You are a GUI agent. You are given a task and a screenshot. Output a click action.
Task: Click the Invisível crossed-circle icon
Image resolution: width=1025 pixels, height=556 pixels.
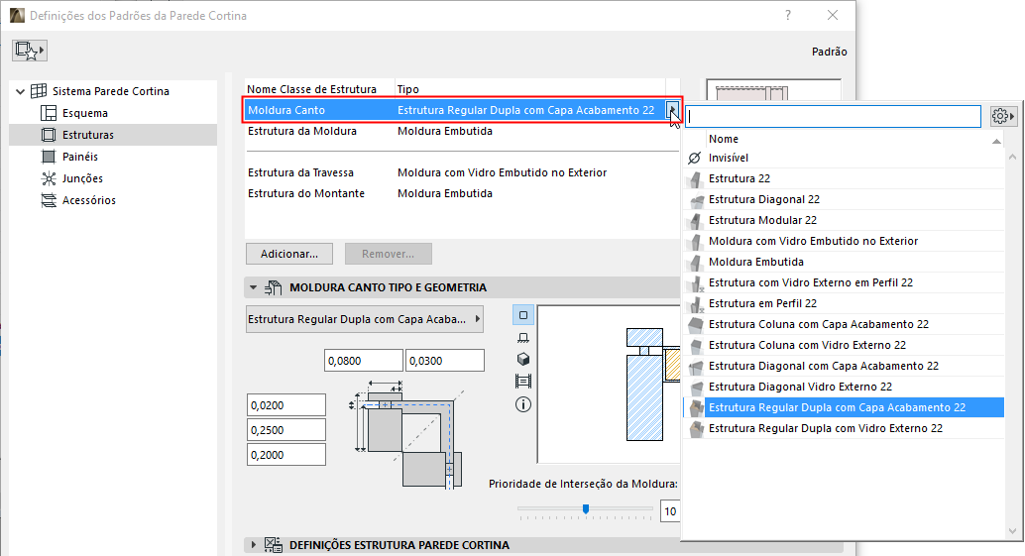pos(695,158)
